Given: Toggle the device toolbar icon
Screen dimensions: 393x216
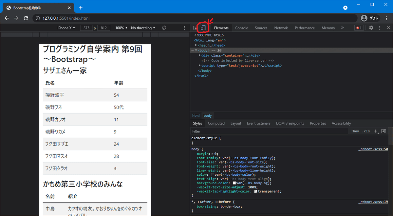Looking at the screenshot, I should pyautogui.click(x=203, y=28).
